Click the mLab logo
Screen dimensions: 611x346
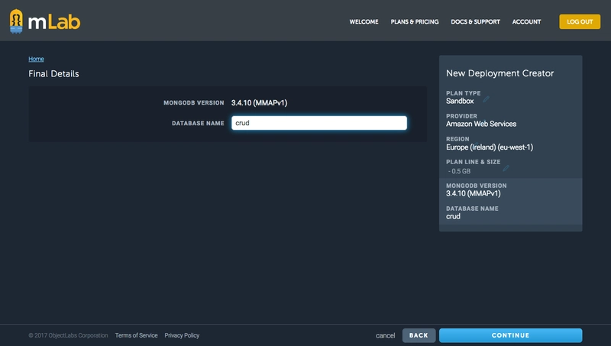pyautogui.click(x=45, y=21)
